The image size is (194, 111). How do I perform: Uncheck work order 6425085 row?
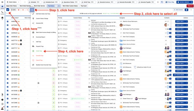point(8,56)
